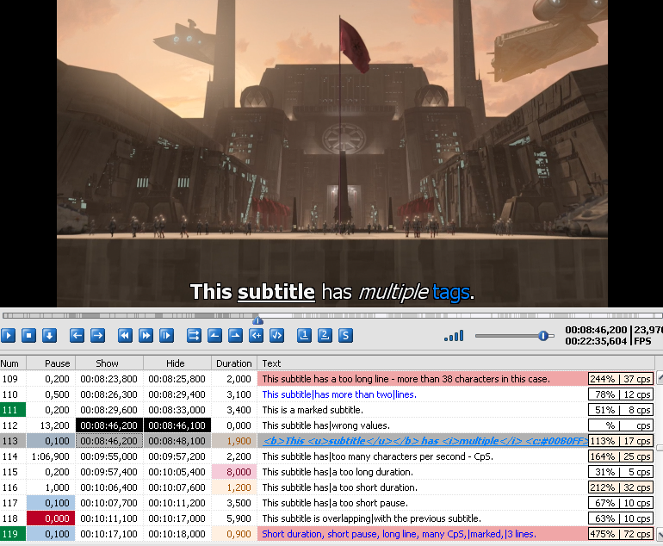Click text about too many characters per second
Screen dimensions: 663x546
378,456
